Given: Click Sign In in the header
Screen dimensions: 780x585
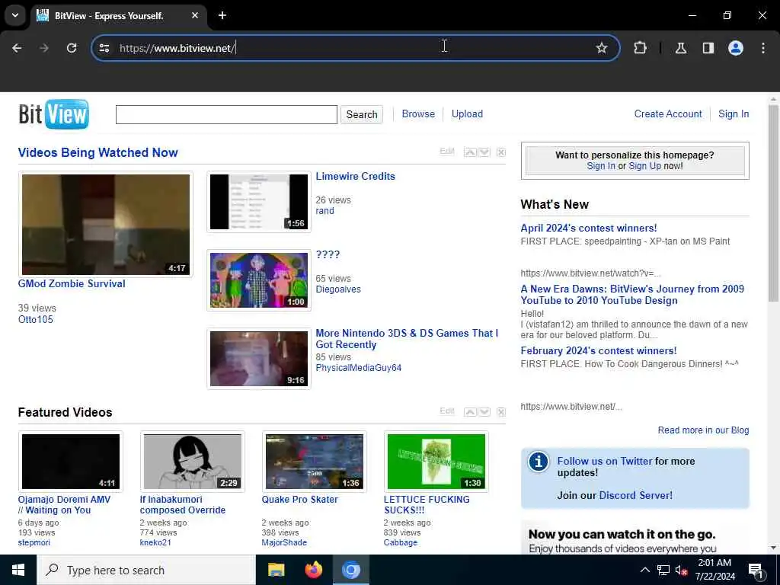Looking at the screenshot, I should [x=734, y=114].
